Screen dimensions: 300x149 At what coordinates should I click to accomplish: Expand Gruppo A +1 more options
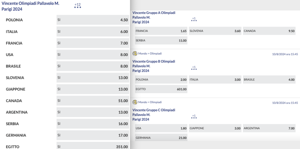[x=194, y=19]
